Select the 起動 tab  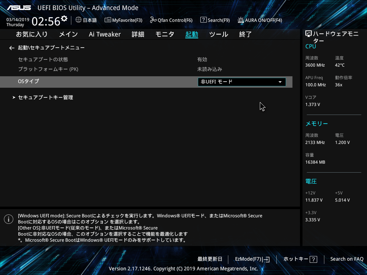click(x=192, y=34)
